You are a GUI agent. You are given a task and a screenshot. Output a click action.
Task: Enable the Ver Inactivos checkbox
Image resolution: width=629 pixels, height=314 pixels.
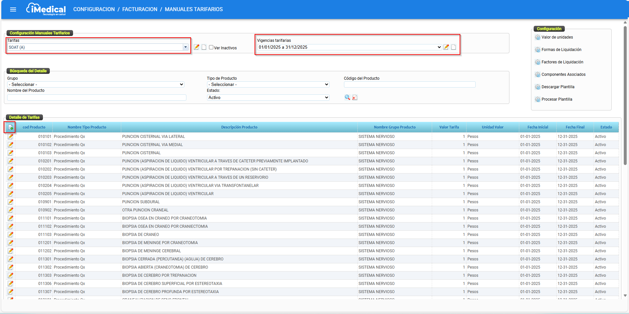click(211, 47)
